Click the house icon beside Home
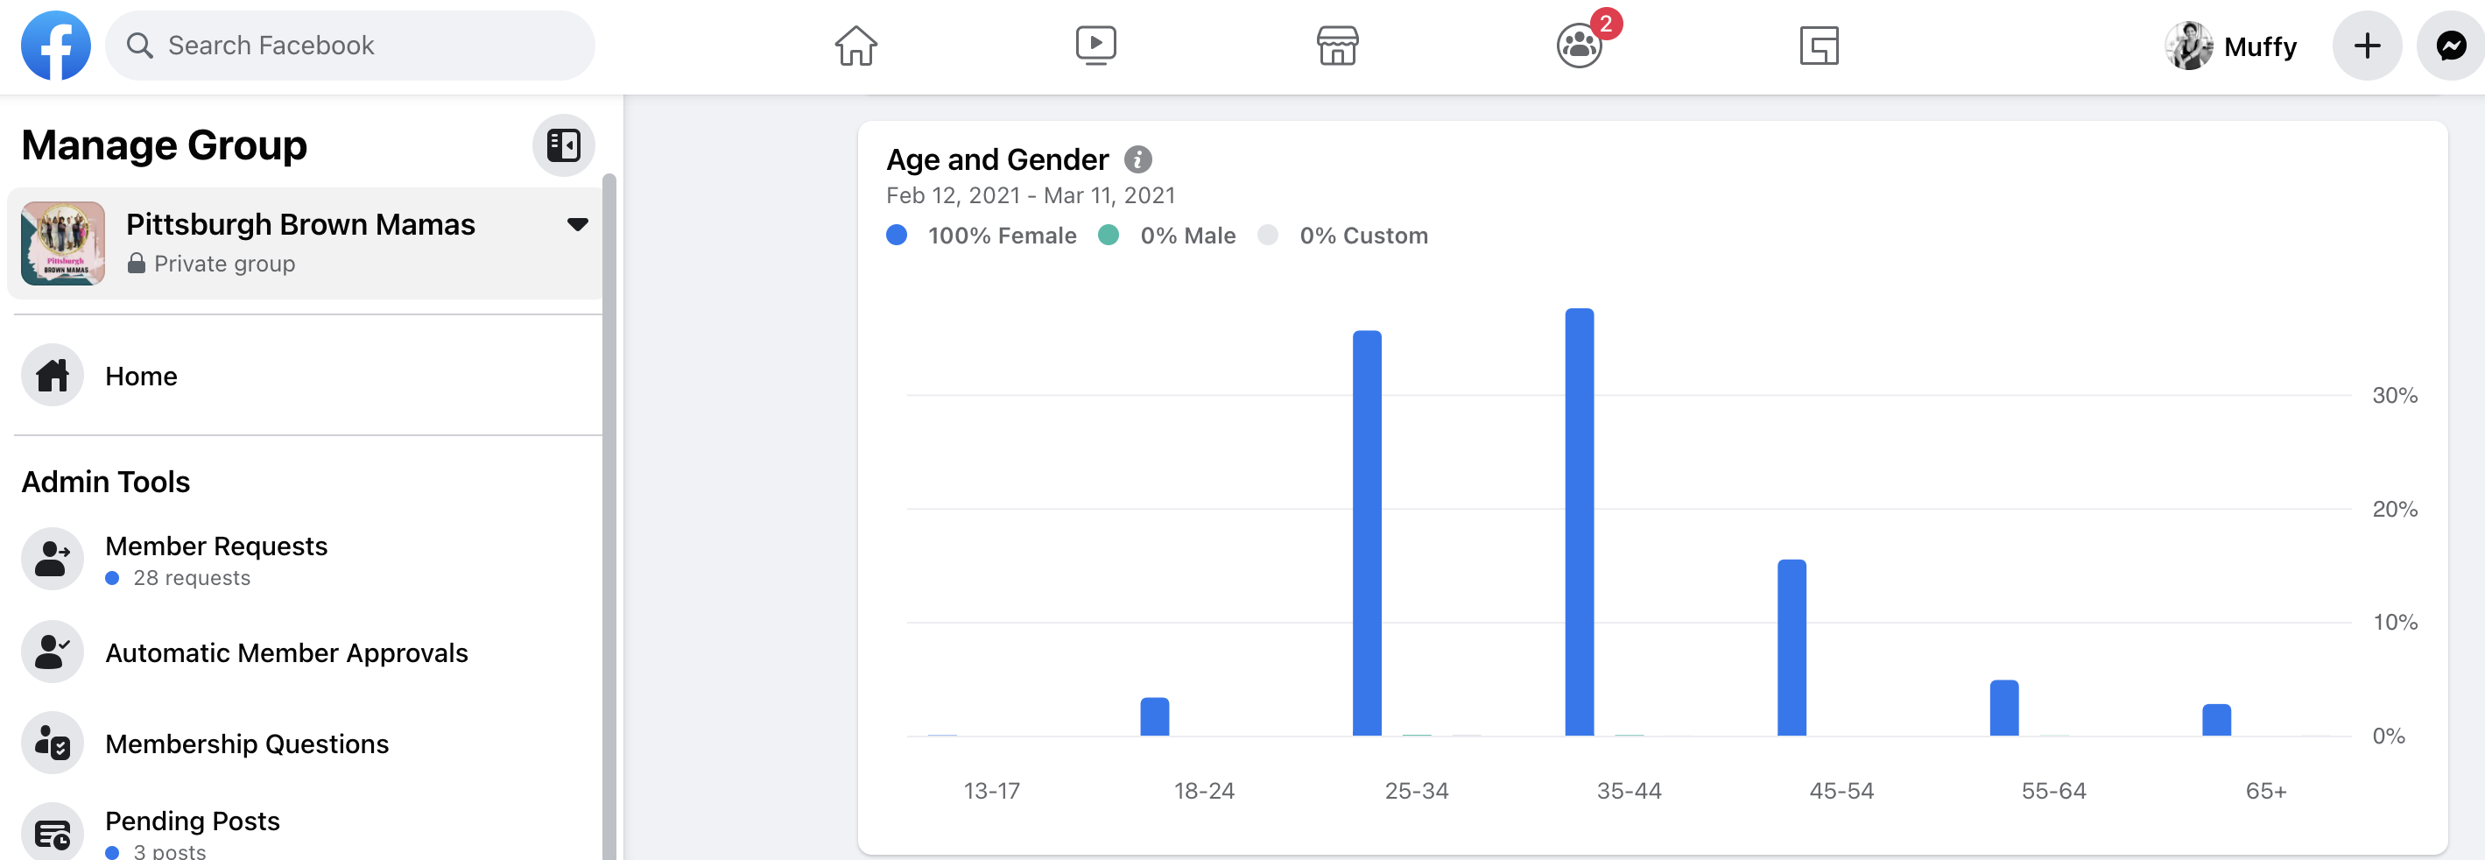This screenshot has height=860, width=2485. point(53,376)
